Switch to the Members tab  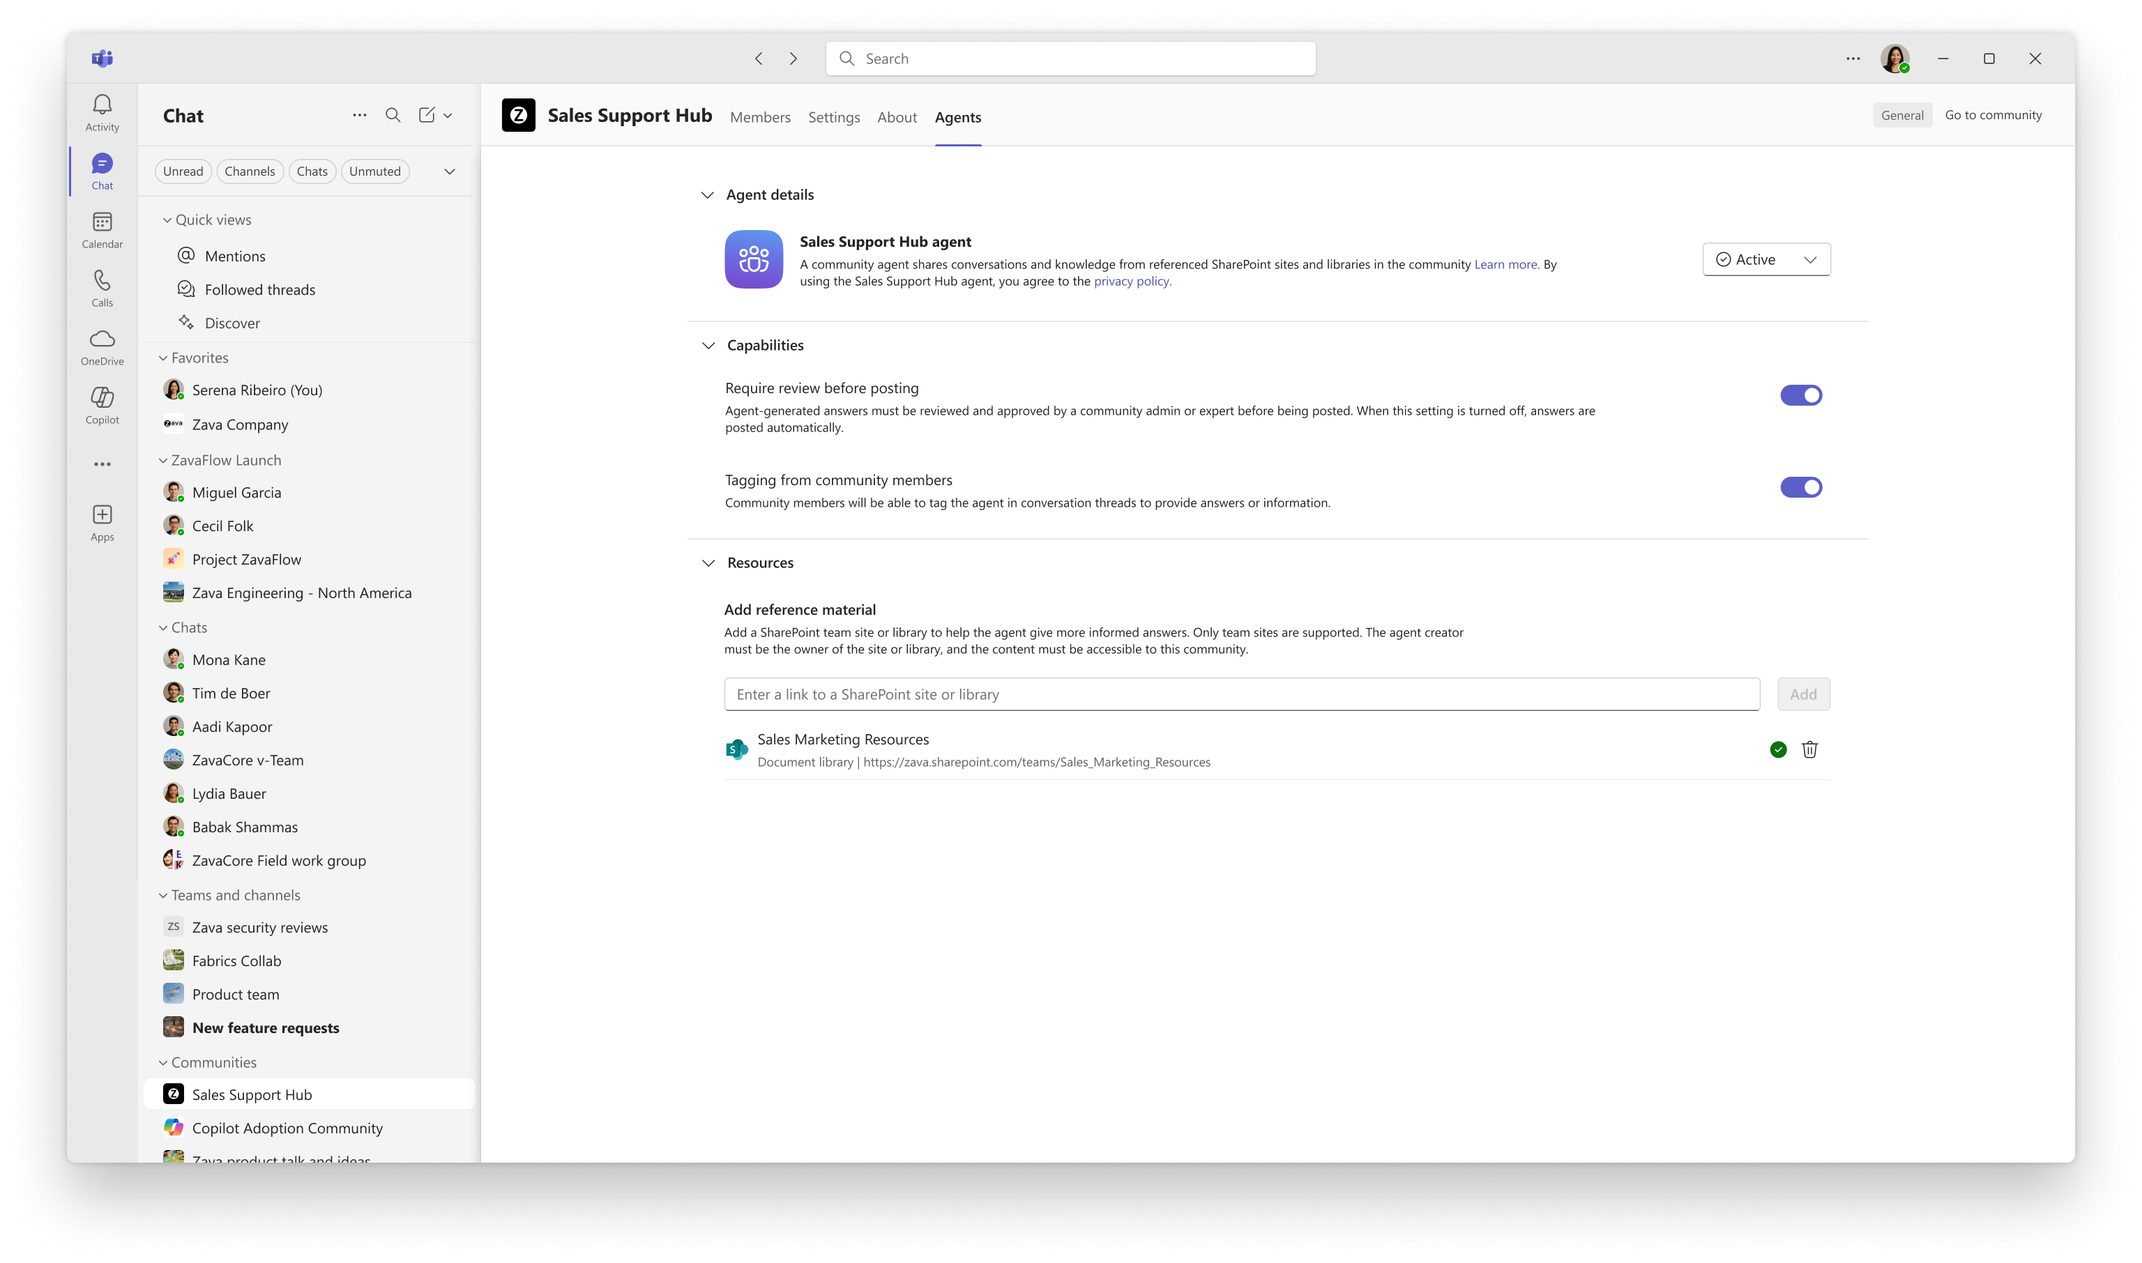tap(760, 118)
